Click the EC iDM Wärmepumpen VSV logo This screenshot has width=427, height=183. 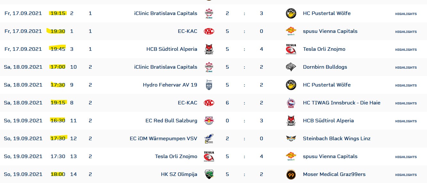tap(209, 139)
